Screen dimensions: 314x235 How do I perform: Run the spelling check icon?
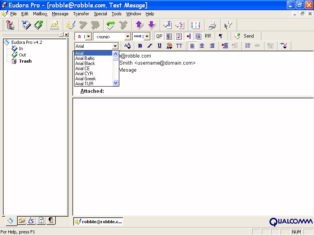coord(180,25)
